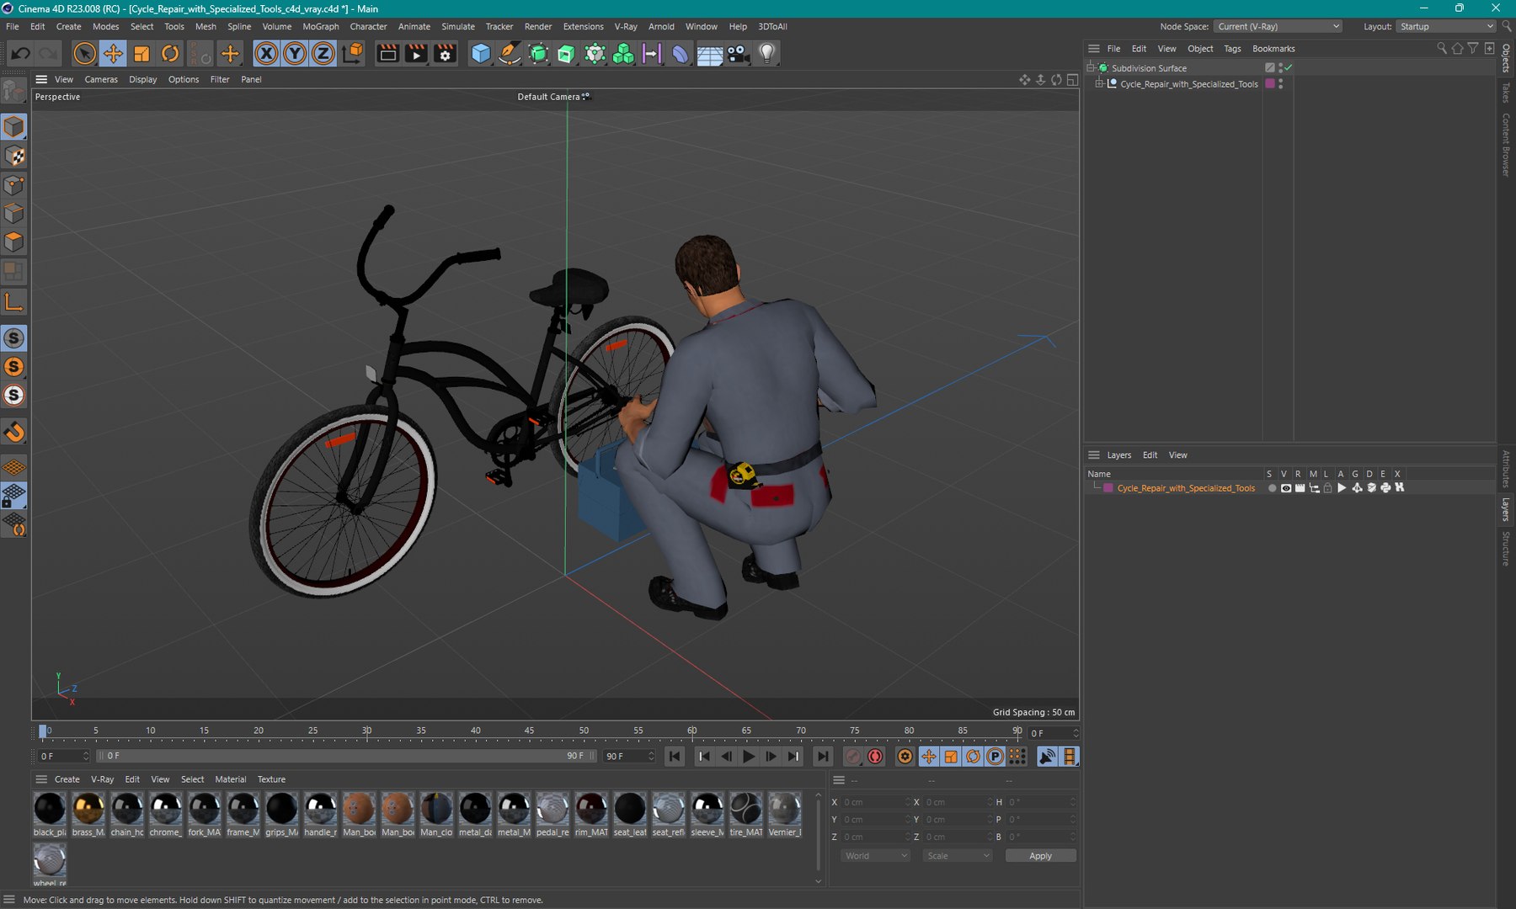Viewport: 1516px width, 909px height.
Task: Toggle workplane lock icon
Action: pos(14,496)
